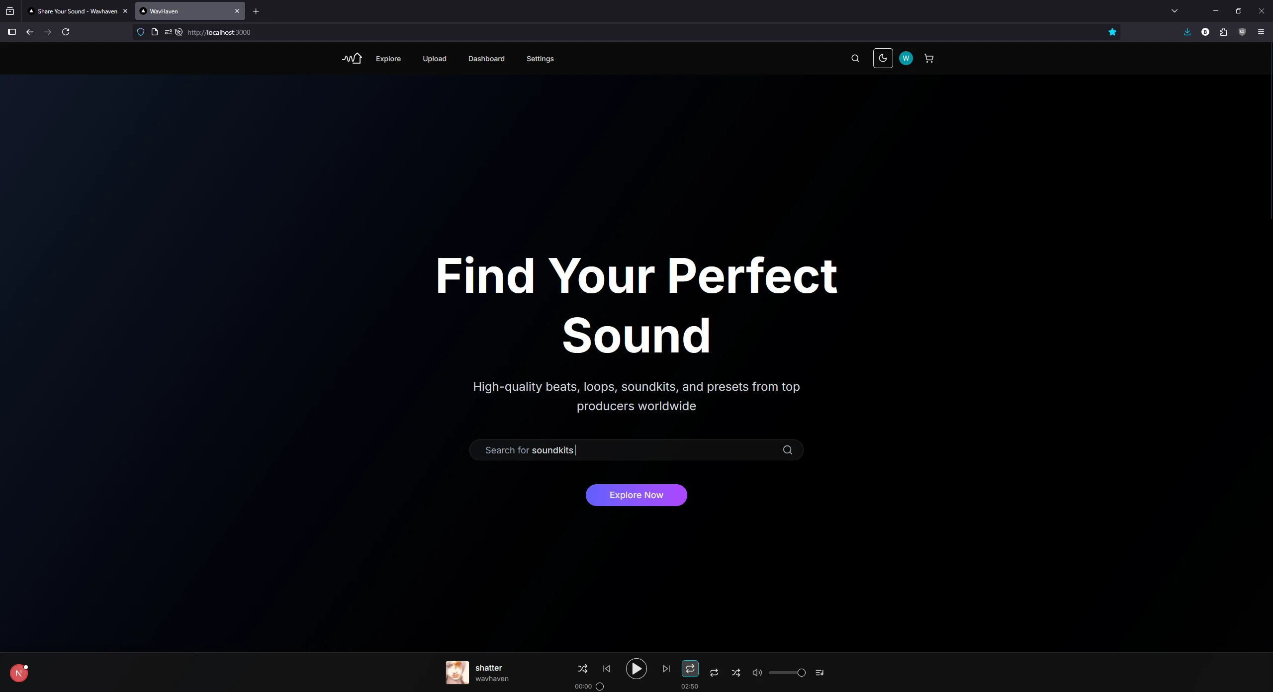Click the Explore Now button
Screen dimensions: 1273x692
(636, 495)
